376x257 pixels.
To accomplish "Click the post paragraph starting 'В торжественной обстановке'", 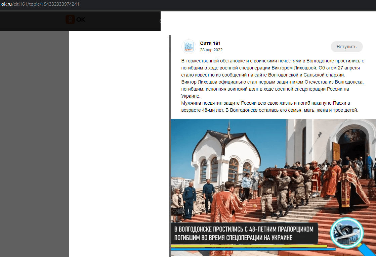I will pyautogui.click(x=273, y=68).
